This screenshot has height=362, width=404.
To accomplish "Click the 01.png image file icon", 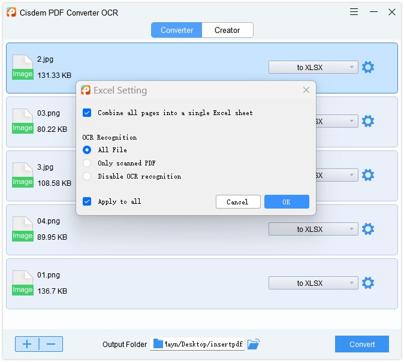I will point(23,283).
